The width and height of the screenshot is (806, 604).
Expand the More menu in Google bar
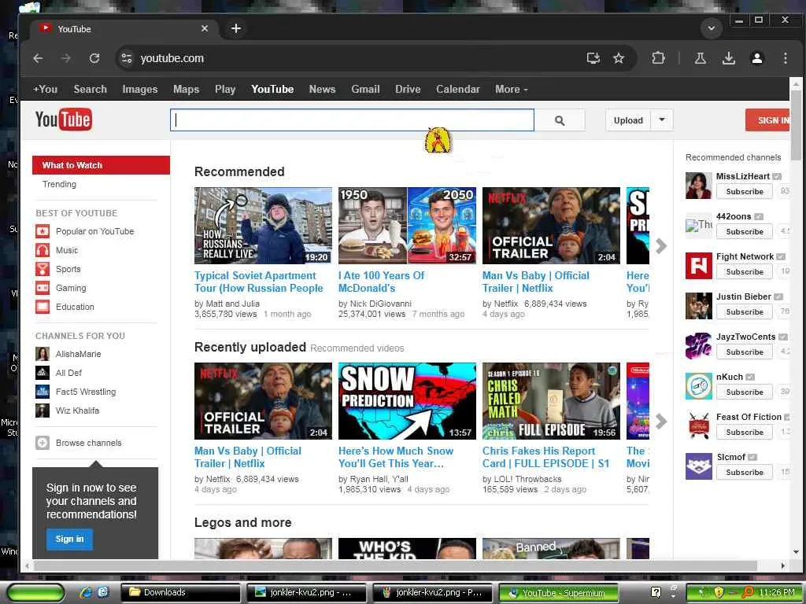(x=512, y=90)
